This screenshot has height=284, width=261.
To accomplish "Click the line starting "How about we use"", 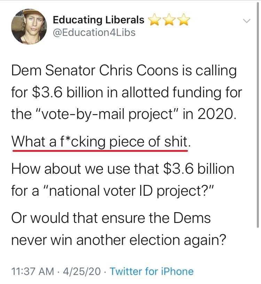I will (122, 170).
